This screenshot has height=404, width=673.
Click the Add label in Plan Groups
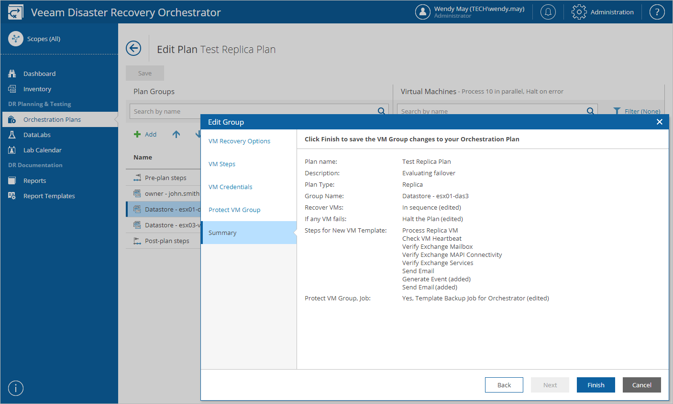point(151,134)
